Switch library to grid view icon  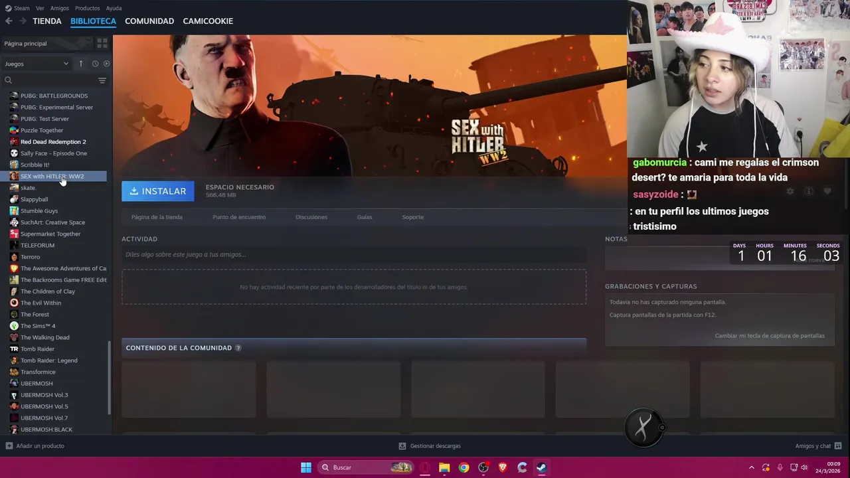(102, 43)
